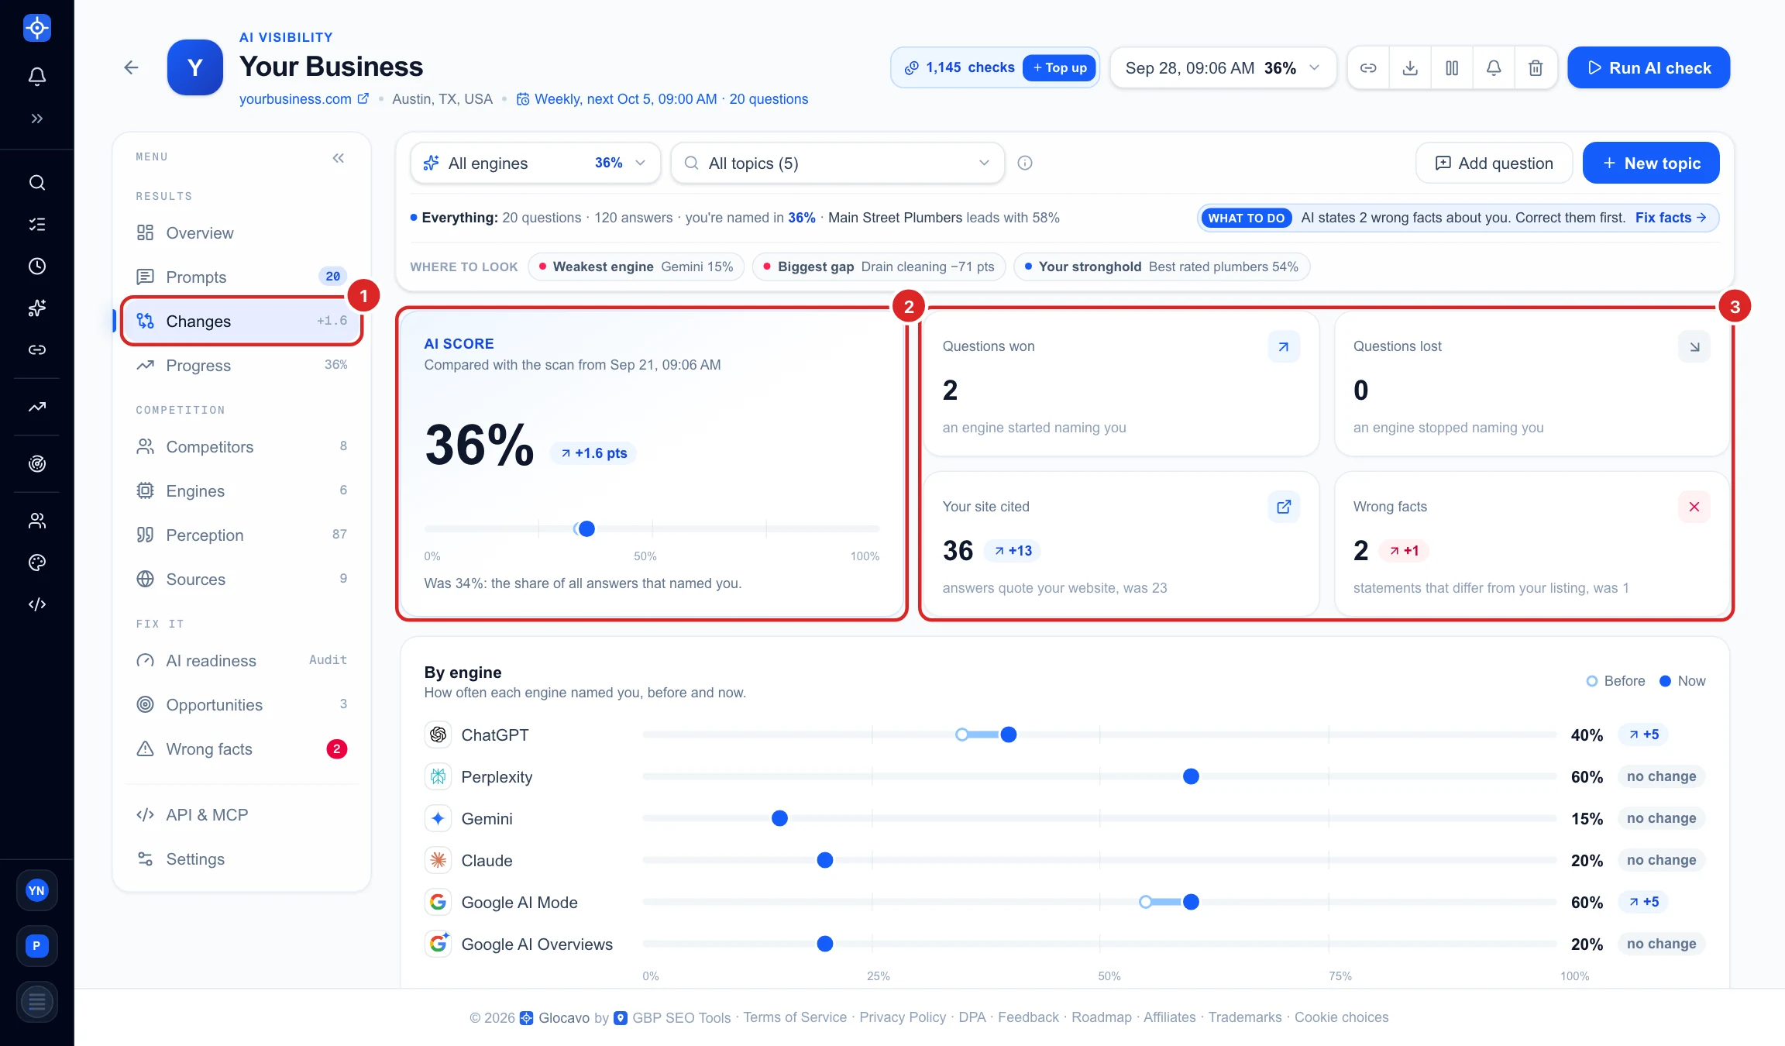
Task: Open the YN user avatar
Action: (36, 890)
